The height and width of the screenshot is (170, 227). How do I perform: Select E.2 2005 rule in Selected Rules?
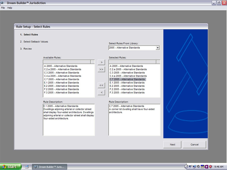tap(127, 86)
